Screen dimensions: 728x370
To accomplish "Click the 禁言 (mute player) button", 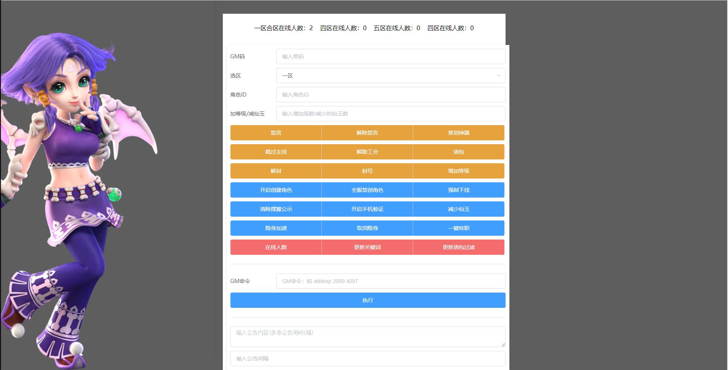I will tap(276, 132).
